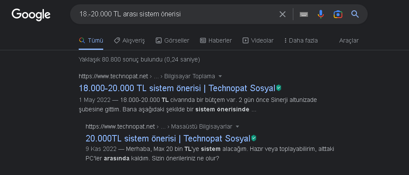409x175 pixels.
Task: Search by image with camera icon
Action: coord(338,14)
